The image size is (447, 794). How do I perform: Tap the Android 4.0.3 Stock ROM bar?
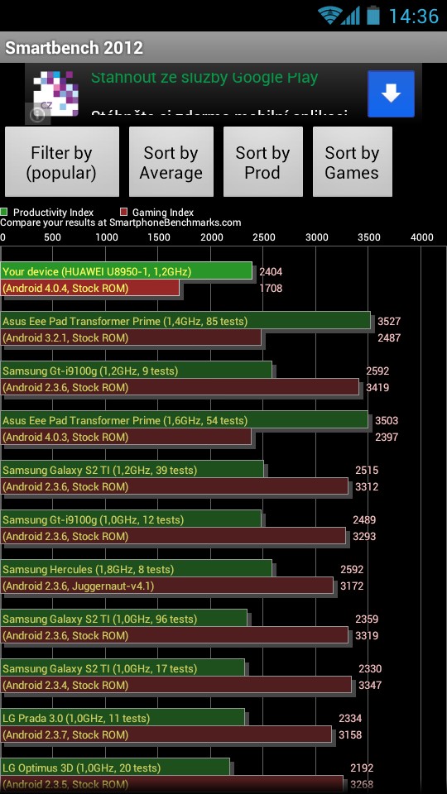(126, 437)
